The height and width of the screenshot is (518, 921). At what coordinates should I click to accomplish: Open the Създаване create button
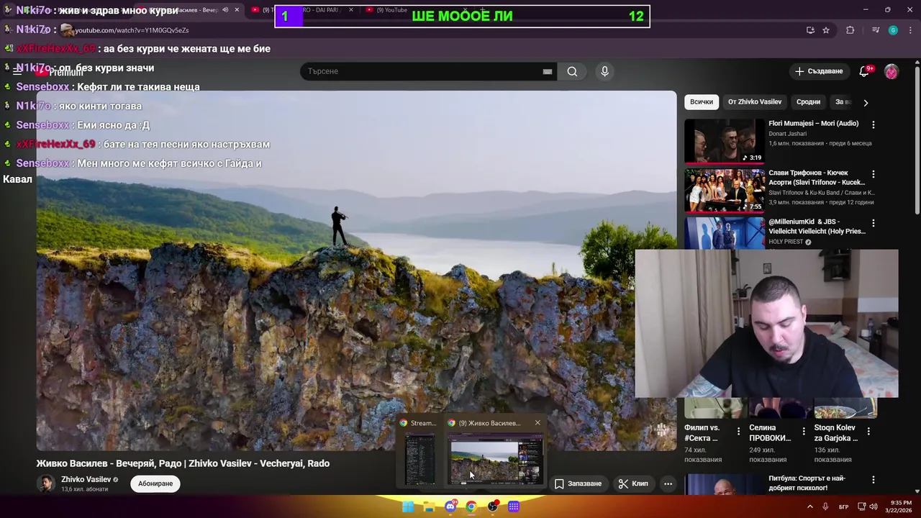[x=818, y=71]
